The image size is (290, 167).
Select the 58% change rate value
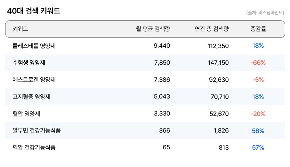coord(258,131)
